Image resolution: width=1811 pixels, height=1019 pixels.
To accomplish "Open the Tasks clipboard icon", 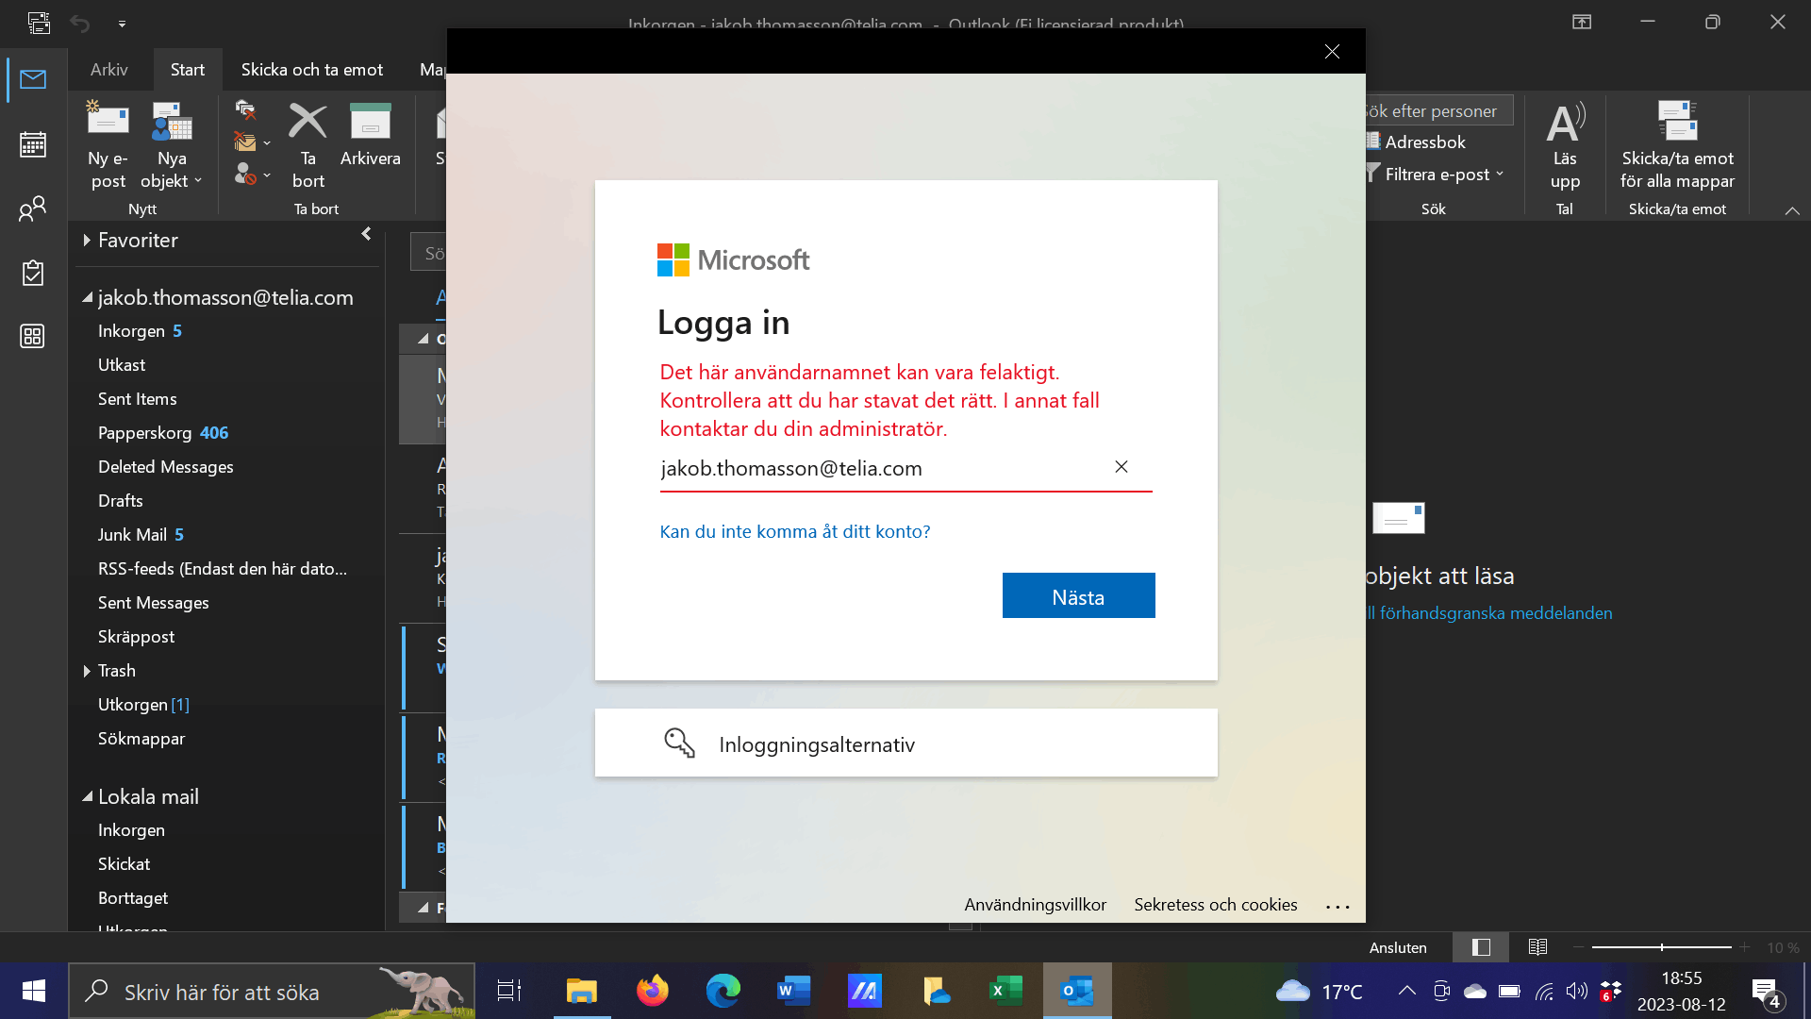I will (33, 273).
